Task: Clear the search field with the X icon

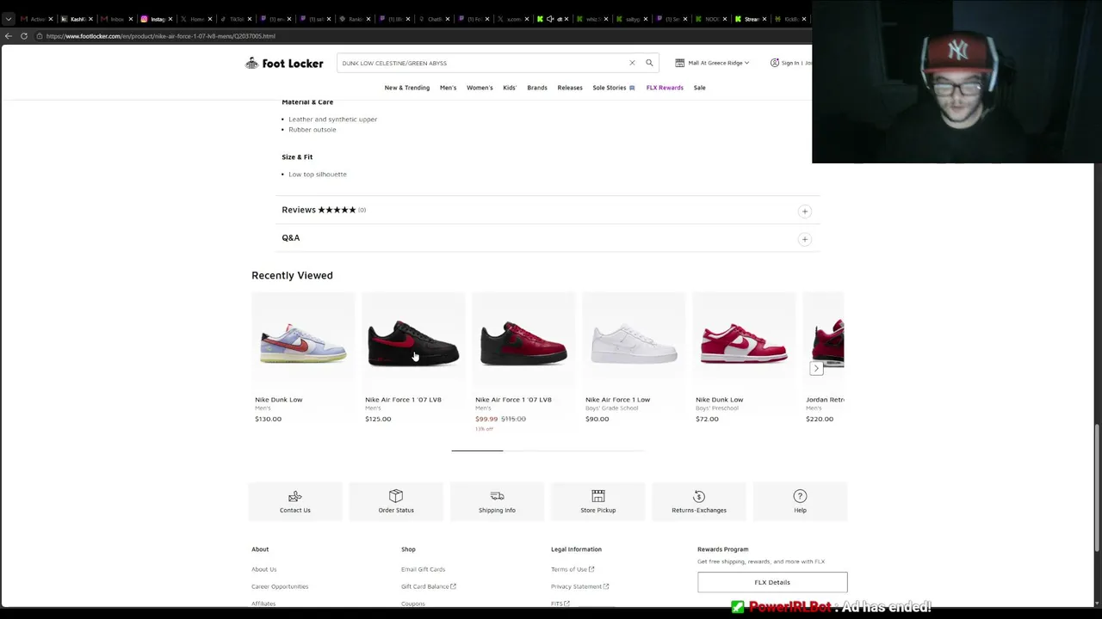Action: pyautogui.click(x=632, y=63)
